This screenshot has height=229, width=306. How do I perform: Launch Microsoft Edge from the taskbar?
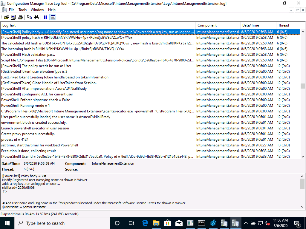click(x=145, y=223)
